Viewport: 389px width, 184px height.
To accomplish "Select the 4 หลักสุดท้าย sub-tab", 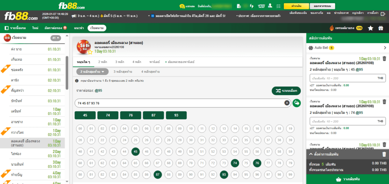I will 150,72.
